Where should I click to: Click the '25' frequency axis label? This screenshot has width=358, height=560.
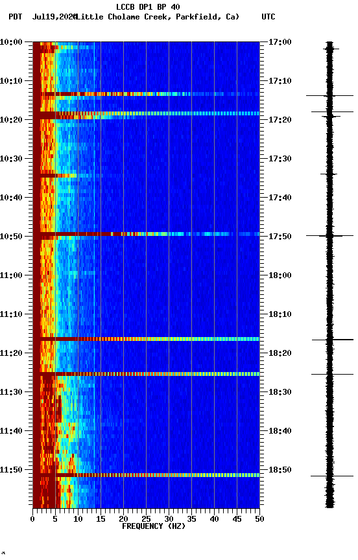click(x=146, y=519)
